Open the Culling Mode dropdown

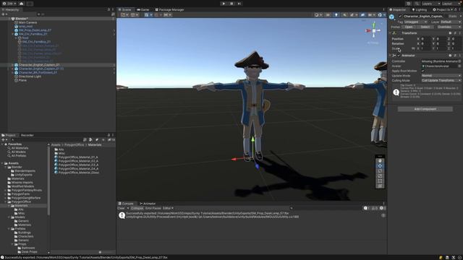click(x=441, y=80)
